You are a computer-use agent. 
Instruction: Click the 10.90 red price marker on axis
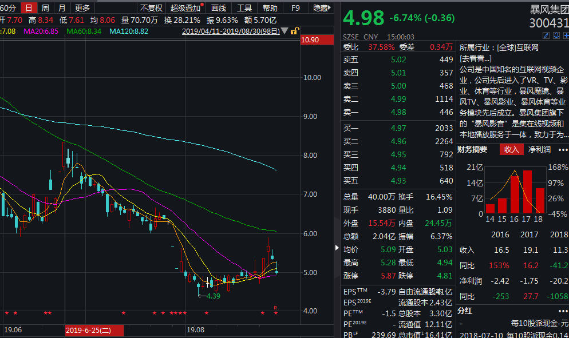tap(317, 40)
